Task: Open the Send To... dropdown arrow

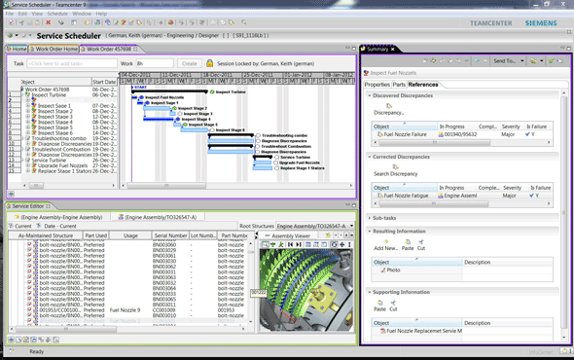Action: point(522,60)
